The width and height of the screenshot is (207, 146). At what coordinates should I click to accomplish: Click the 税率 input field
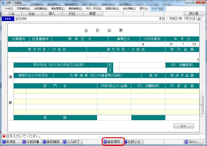click(x=153, y=81)
